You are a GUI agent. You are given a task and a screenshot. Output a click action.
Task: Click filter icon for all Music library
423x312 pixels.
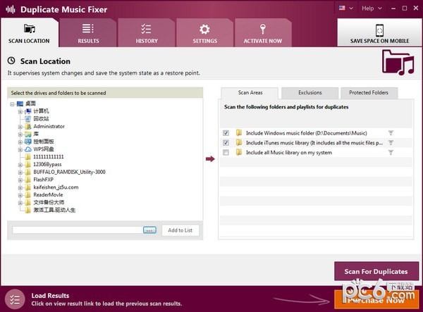(x=391, y=153)
